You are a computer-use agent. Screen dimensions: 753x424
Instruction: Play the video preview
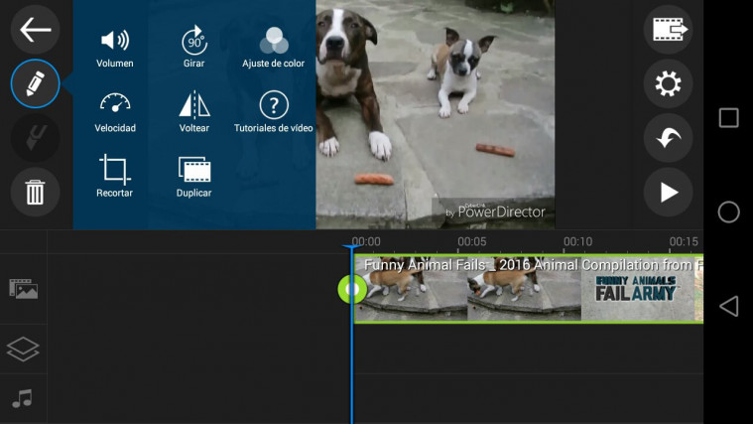668,192
